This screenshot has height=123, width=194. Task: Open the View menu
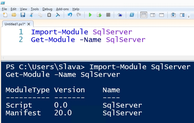pos(23,9)
